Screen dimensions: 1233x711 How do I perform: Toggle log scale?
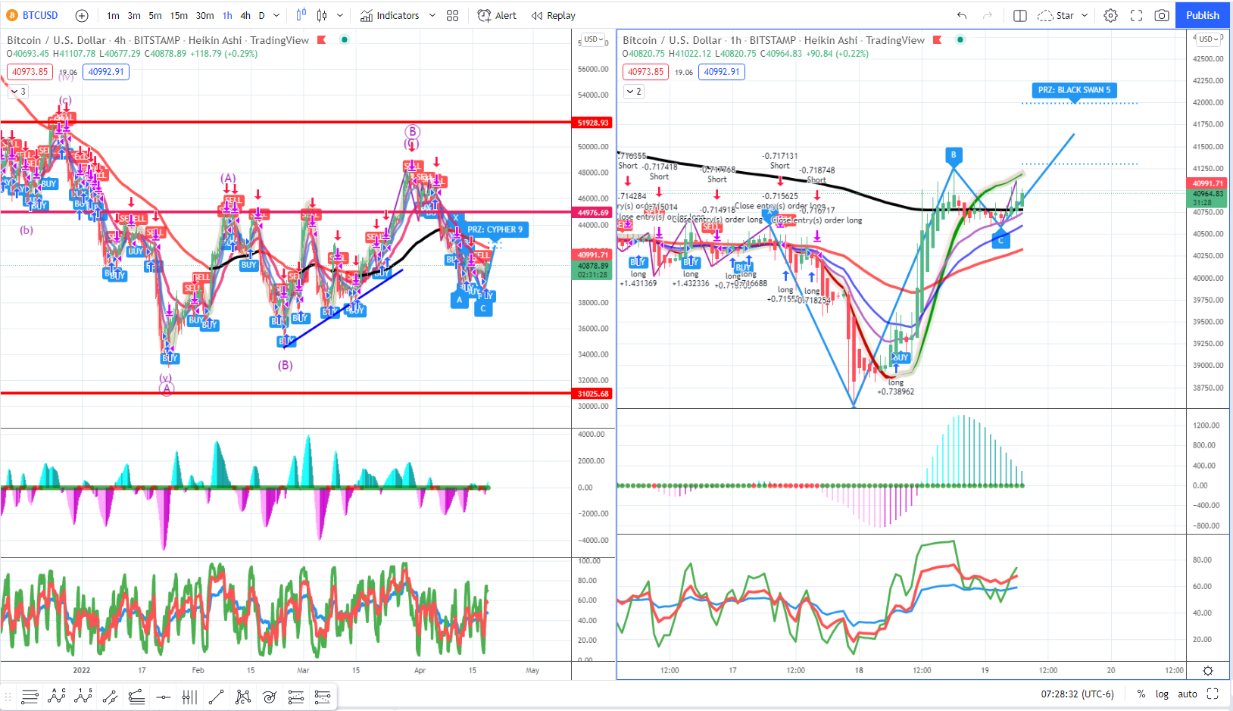click(x=1162, y=694)
